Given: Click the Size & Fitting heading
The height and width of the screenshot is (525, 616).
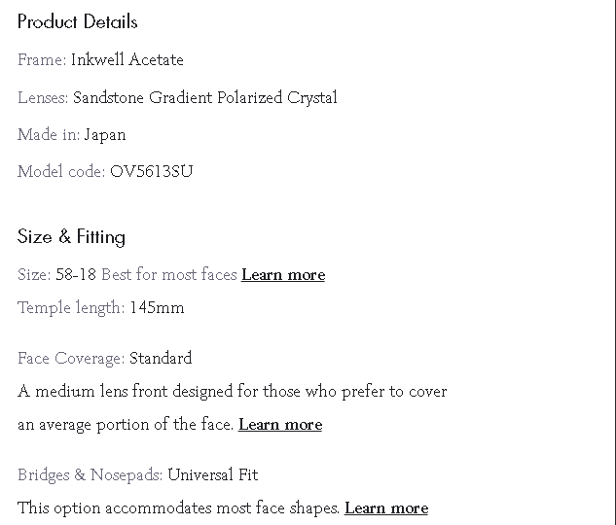Looking at the screenshot, I should 71,236.
